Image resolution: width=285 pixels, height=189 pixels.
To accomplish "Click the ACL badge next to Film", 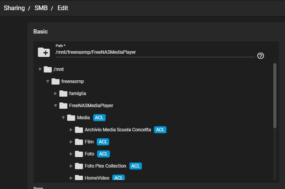I will tap(103, 142).
